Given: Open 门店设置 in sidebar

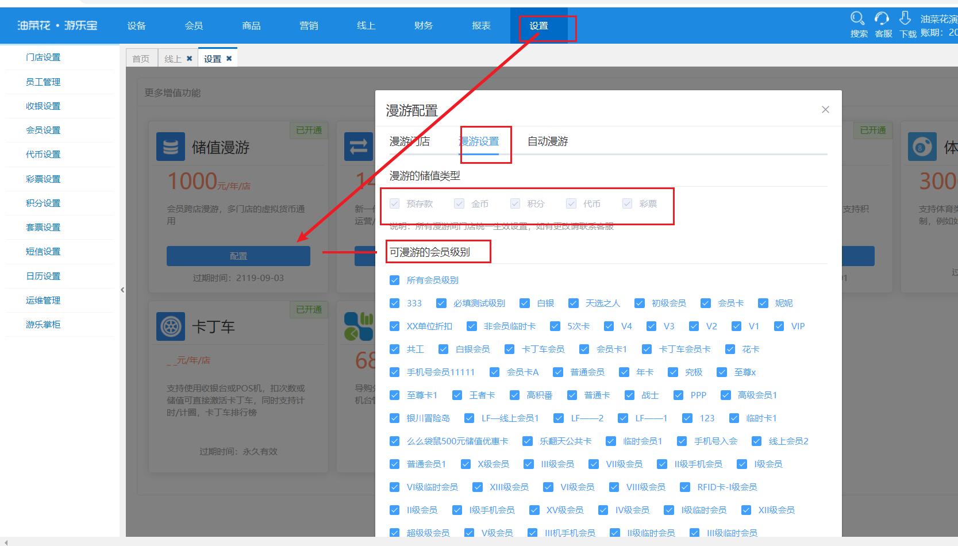Looking at the screenshot, I should click(x=43, y=57).
